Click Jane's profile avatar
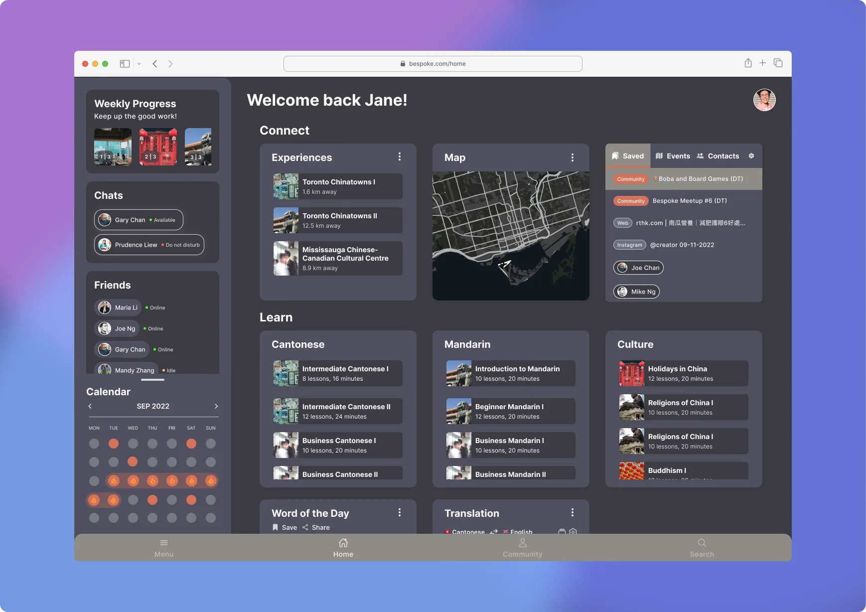Screen dimensions: 866x612 click(x=764, y=100)
